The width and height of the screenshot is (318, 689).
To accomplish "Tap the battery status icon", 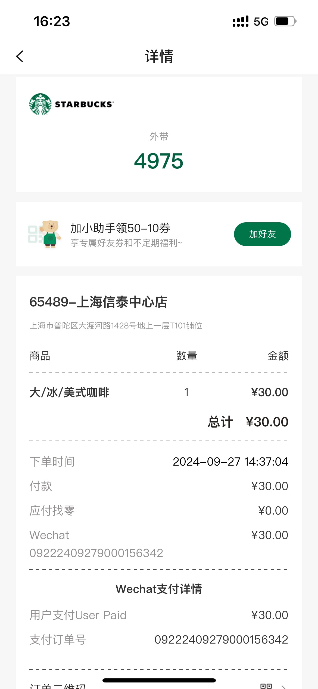I will click(x=285, y=21).
